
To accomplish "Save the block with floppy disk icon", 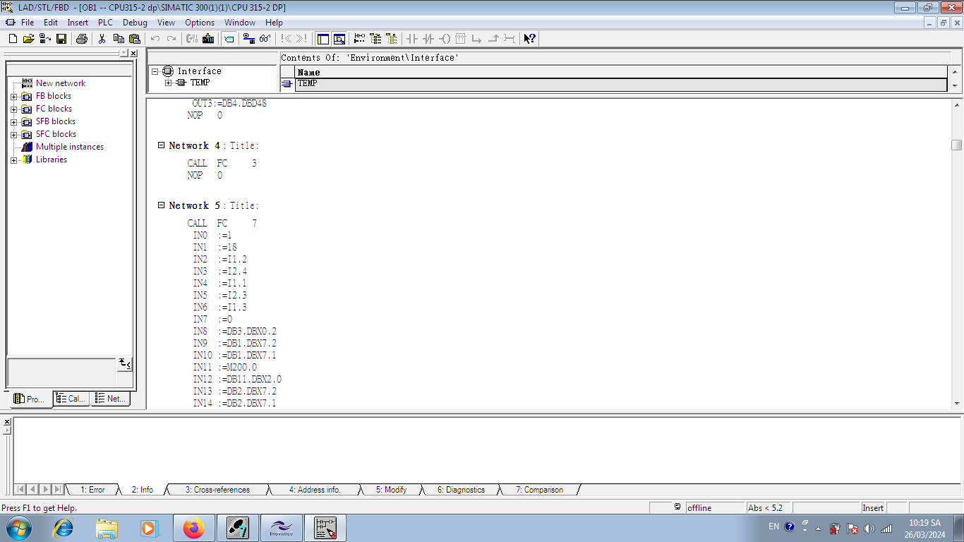I will (x=61, y=39).
